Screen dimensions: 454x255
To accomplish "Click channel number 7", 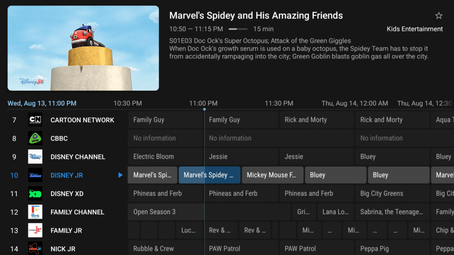I will click(x=14, y=120).
